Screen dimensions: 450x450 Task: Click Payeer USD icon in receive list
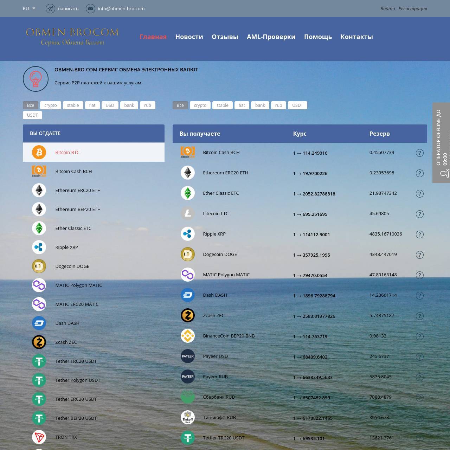(188, 356)
